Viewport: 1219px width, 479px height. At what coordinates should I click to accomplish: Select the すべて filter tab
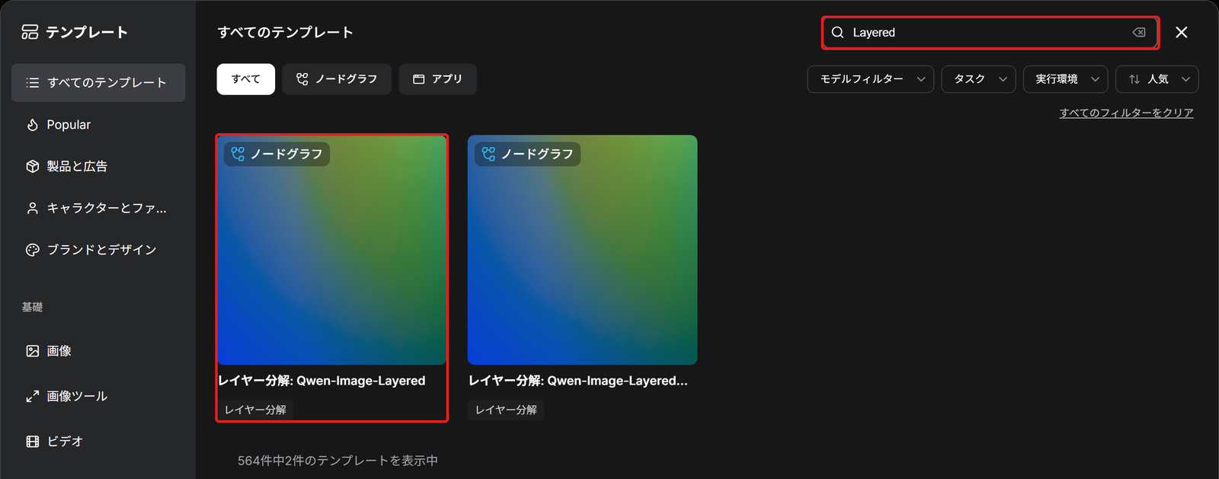point(245,79)
